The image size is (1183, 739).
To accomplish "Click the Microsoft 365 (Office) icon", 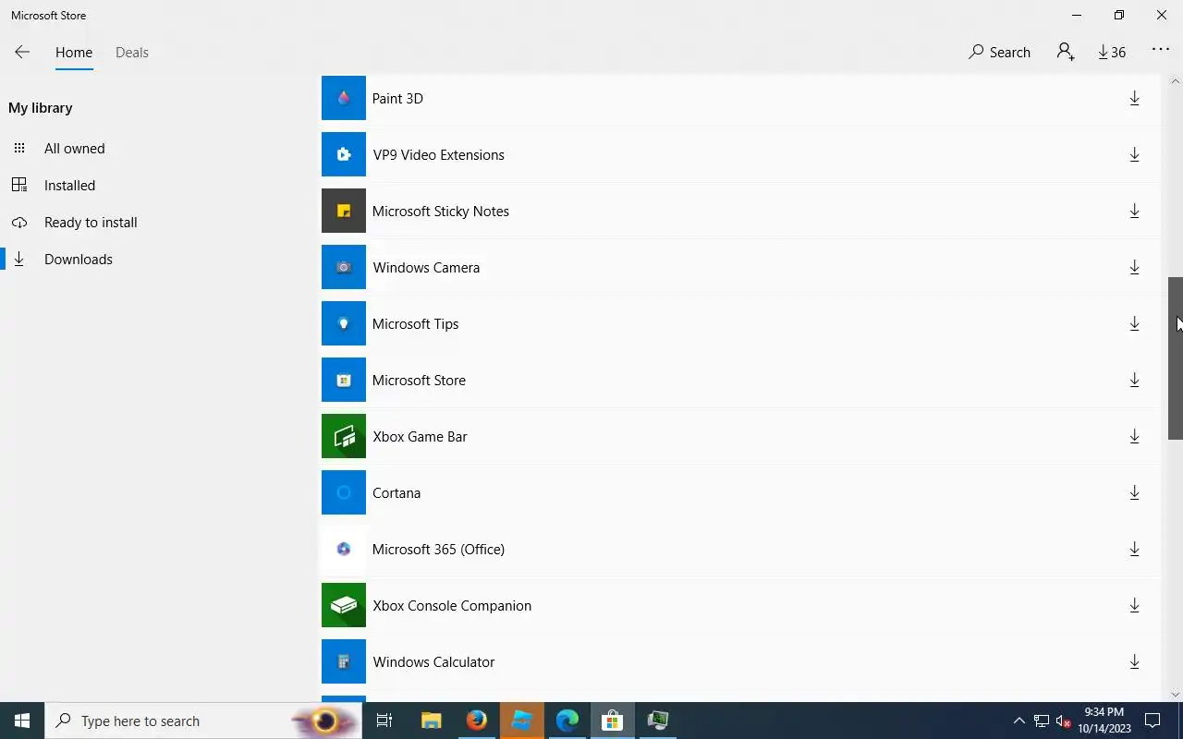I will (344, 549).
